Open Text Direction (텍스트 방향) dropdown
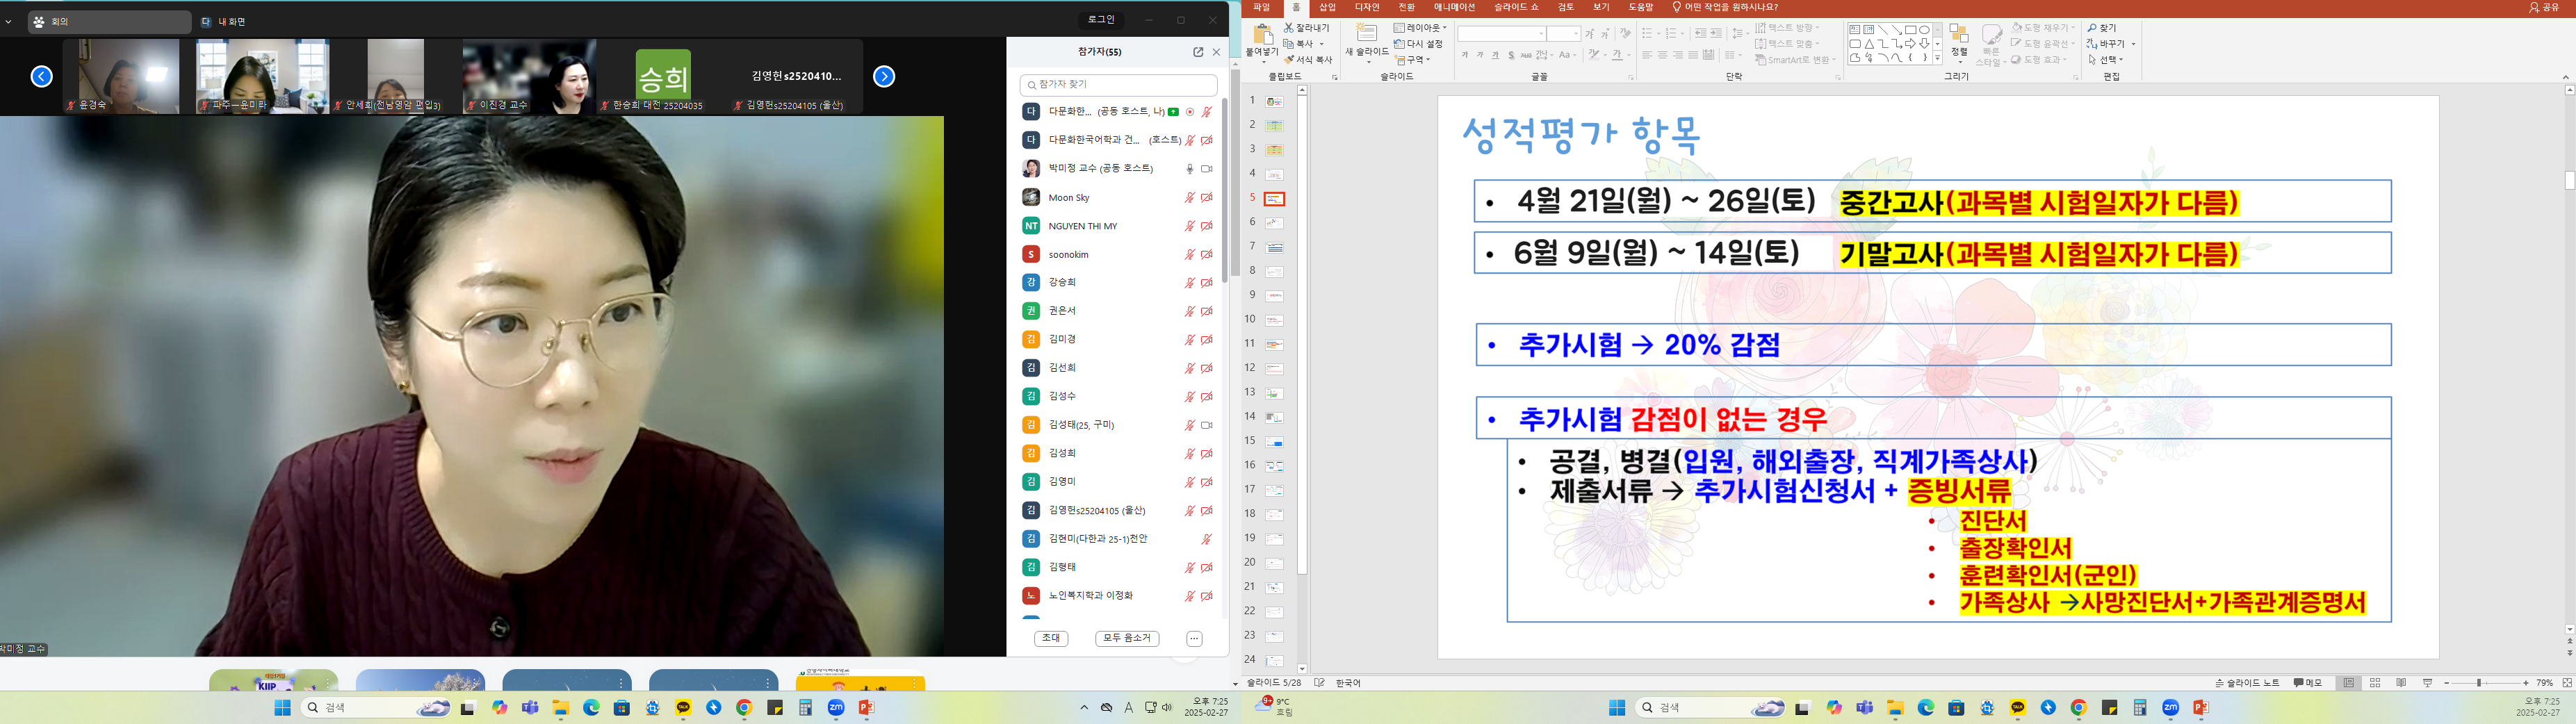 point(1788,28)
